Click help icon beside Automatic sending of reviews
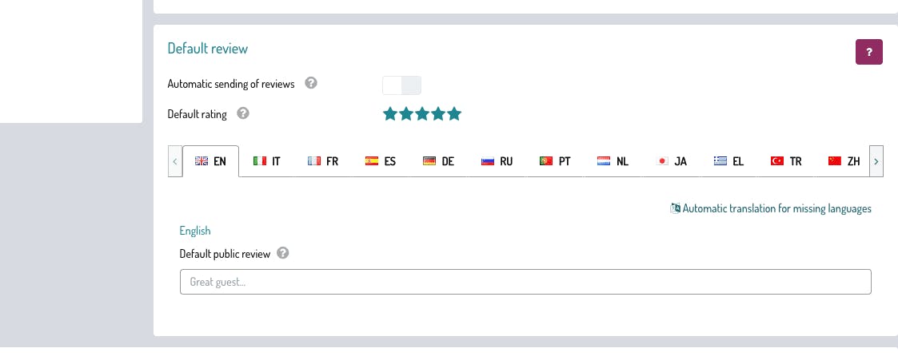The image size is (898, 364). [x=312, y=83]
